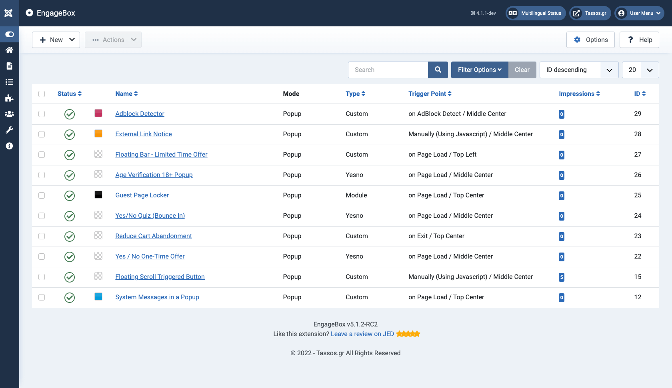Open the User Menu dropdown
This screenshot has height=388, width=672.
pyautogui.click(x=639, y=13)
